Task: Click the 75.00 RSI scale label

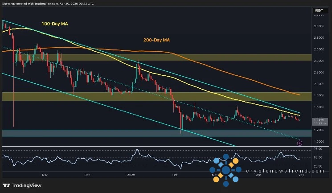Action: [x=318, y=149]
